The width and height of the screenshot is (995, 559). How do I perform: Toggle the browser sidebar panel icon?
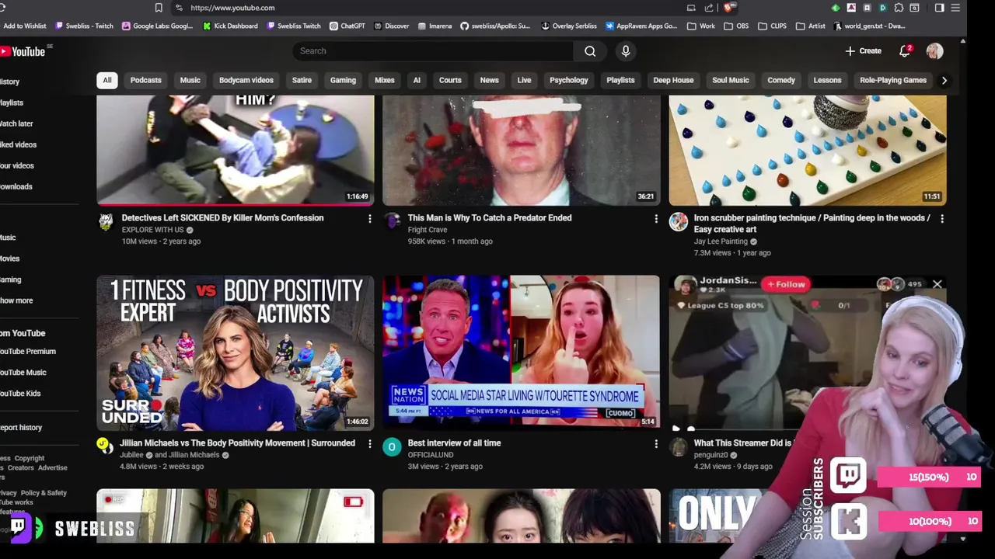tap(939, 8)
